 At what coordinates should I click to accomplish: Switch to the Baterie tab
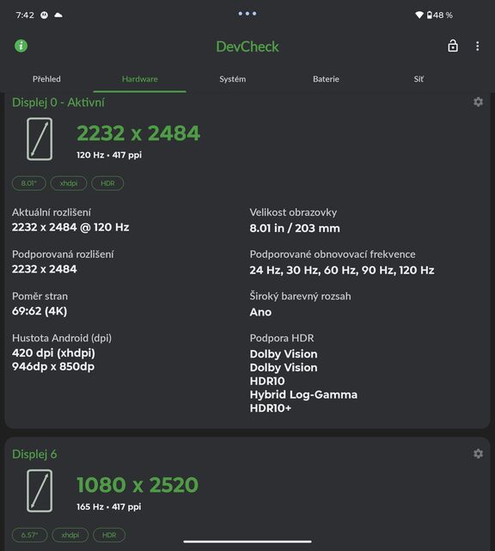click(x=326, y=79)
